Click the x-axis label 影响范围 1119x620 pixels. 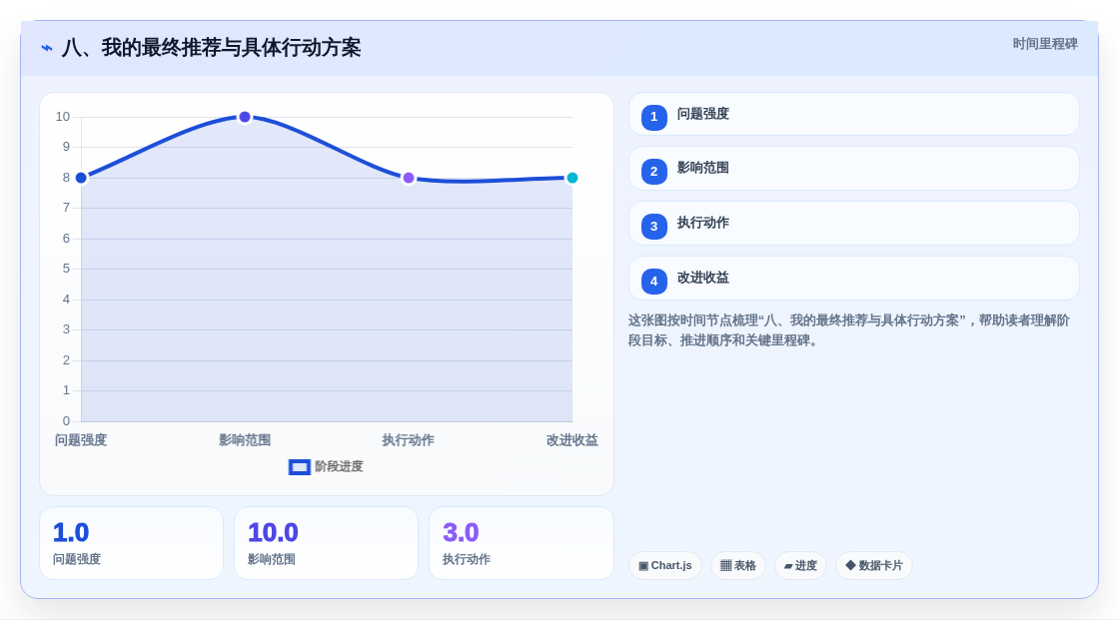[x=245, y=440]
